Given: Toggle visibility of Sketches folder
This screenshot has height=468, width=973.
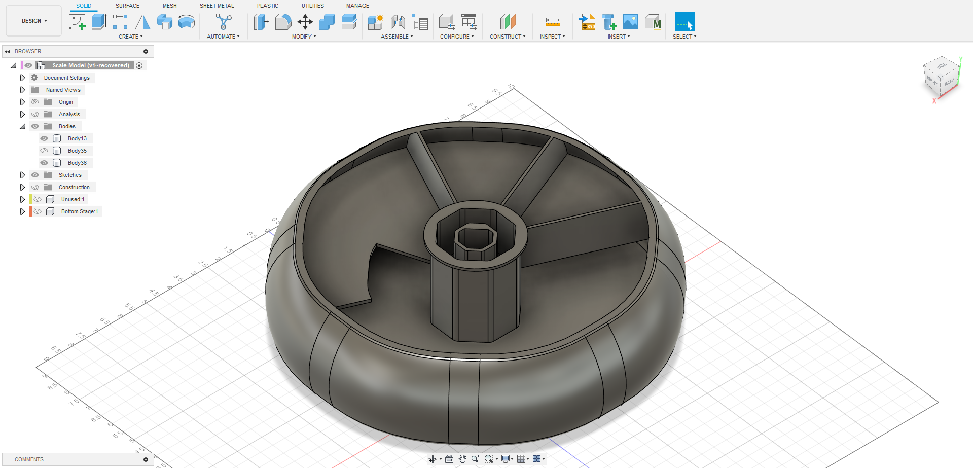Looking at the screenshot, I should pos(35,175).
